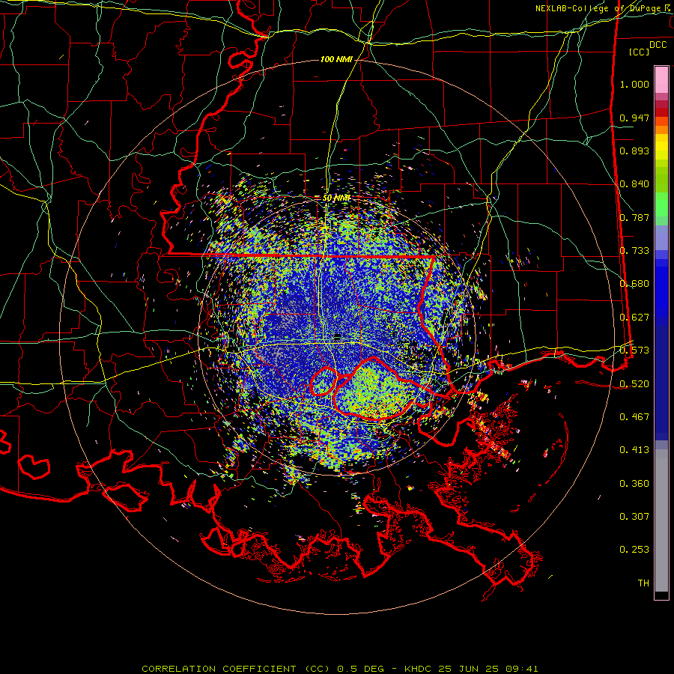Click the 0.893 scale value

point(634,151)
